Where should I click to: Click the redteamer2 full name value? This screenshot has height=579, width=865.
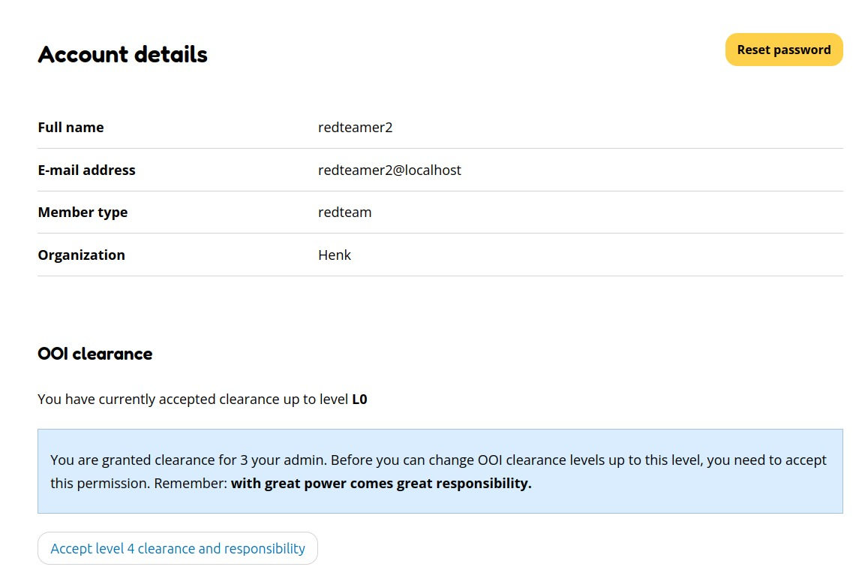click(356, 127)
